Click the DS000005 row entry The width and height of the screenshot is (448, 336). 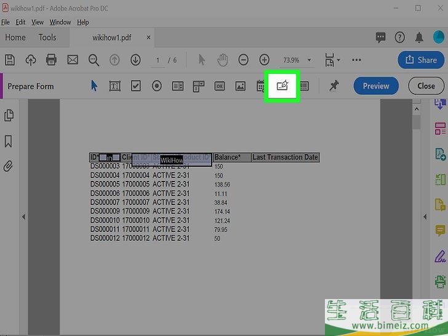(x=105, y=184)
